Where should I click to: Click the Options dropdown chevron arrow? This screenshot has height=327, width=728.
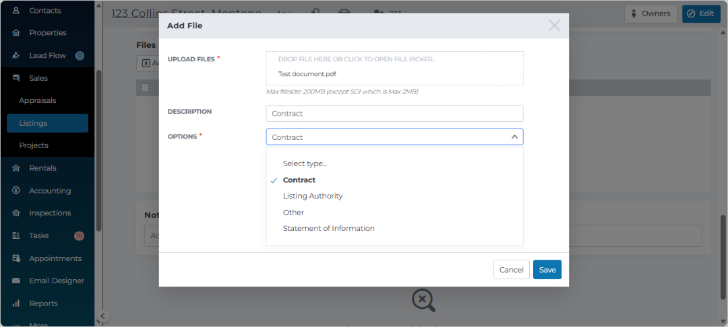[x=514, y=137]
